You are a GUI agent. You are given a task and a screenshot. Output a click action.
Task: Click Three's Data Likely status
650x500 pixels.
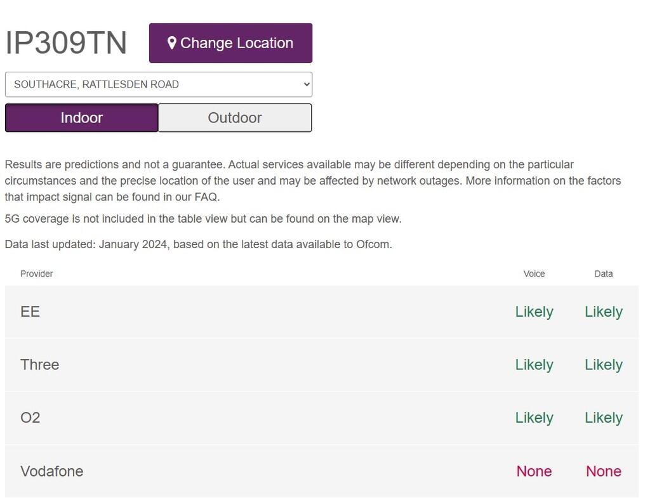(603, 365)
